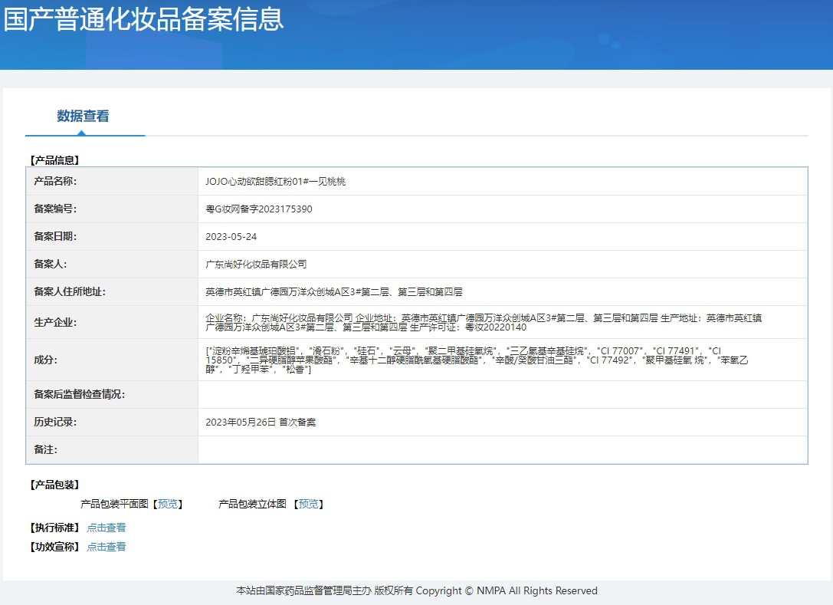Click the page title 国产普通化妆品备案信息
The width and height of the screenshot is (833, 605).
click(143, 19)
